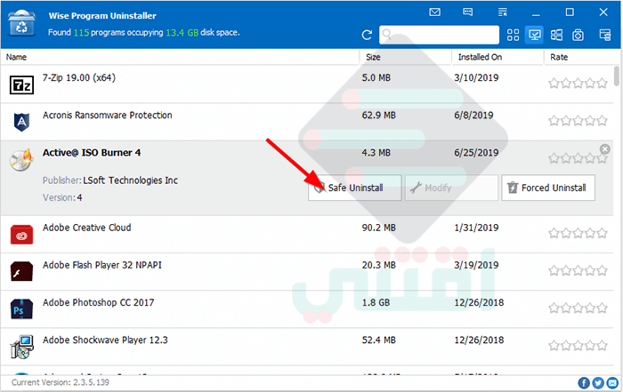
Task: Click the vertical scrollbar thumb
Action: pyautogui.click(x=616, y=76)
